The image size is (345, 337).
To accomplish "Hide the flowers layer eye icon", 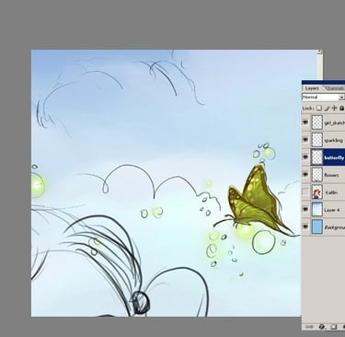I will [305, 175].
